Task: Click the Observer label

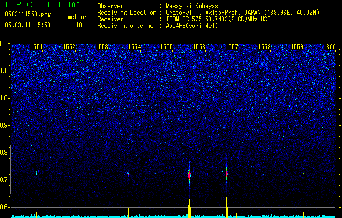Action: [x=110, y=6]
